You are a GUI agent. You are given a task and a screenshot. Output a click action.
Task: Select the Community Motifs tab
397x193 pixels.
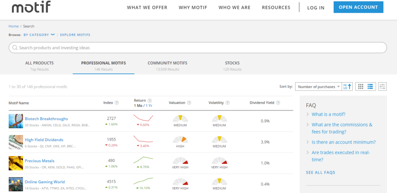click(167, 66)
